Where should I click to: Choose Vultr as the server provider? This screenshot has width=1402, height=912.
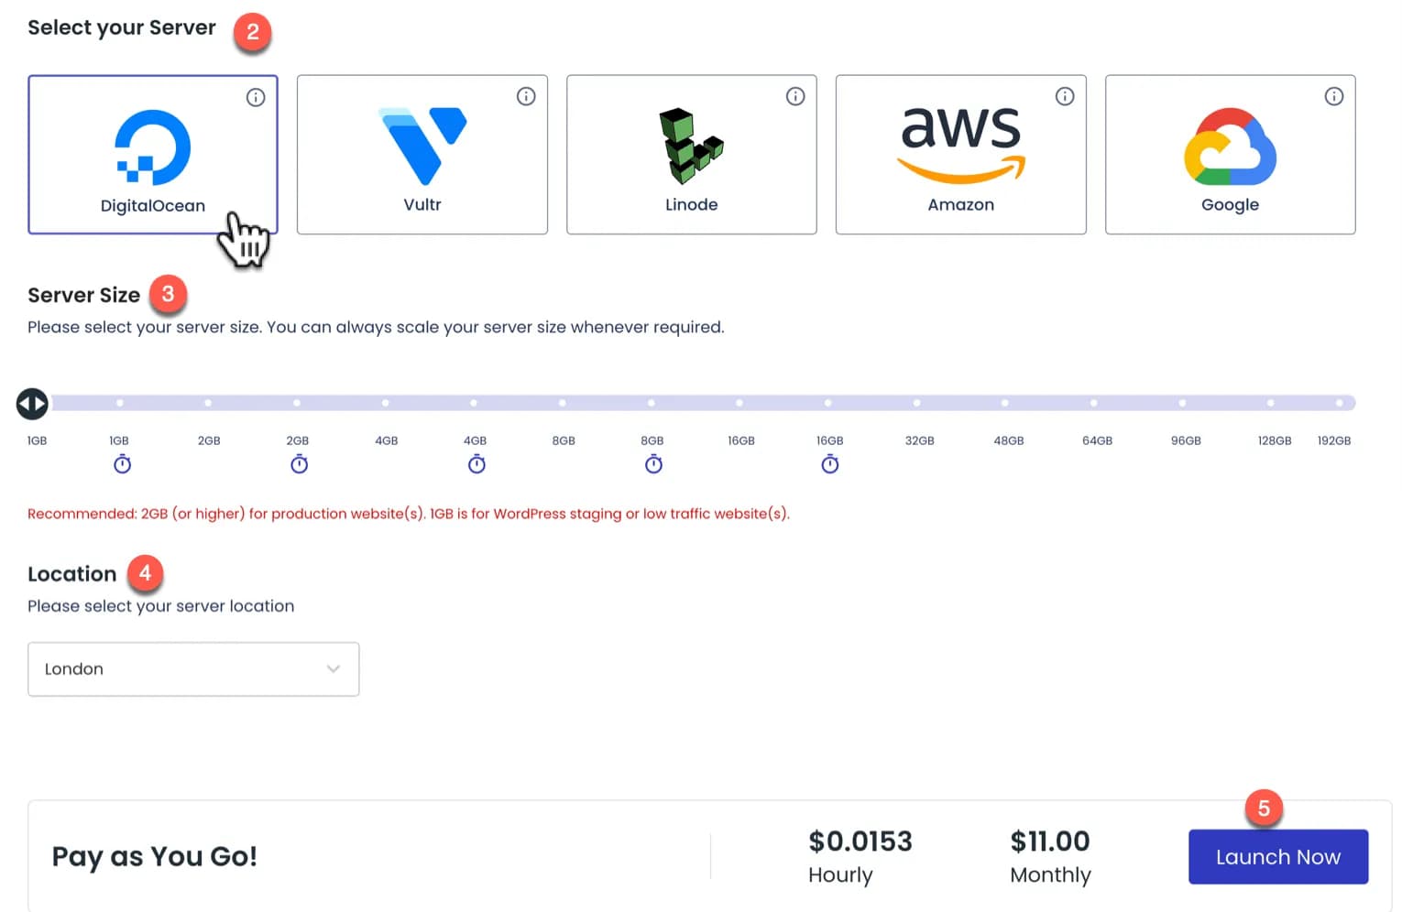pos(422,155)
